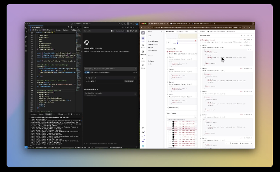The image size is (280, 172).
Task: Kill terminal with trash icon
Action: (72, 114)
